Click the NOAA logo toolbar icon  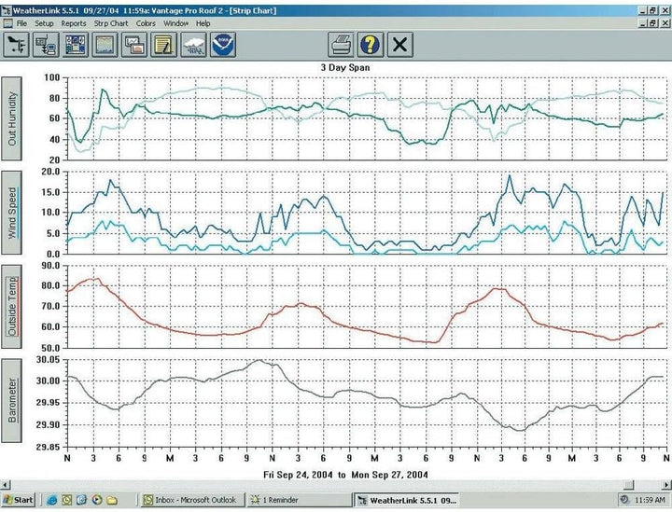pos(223,45)
